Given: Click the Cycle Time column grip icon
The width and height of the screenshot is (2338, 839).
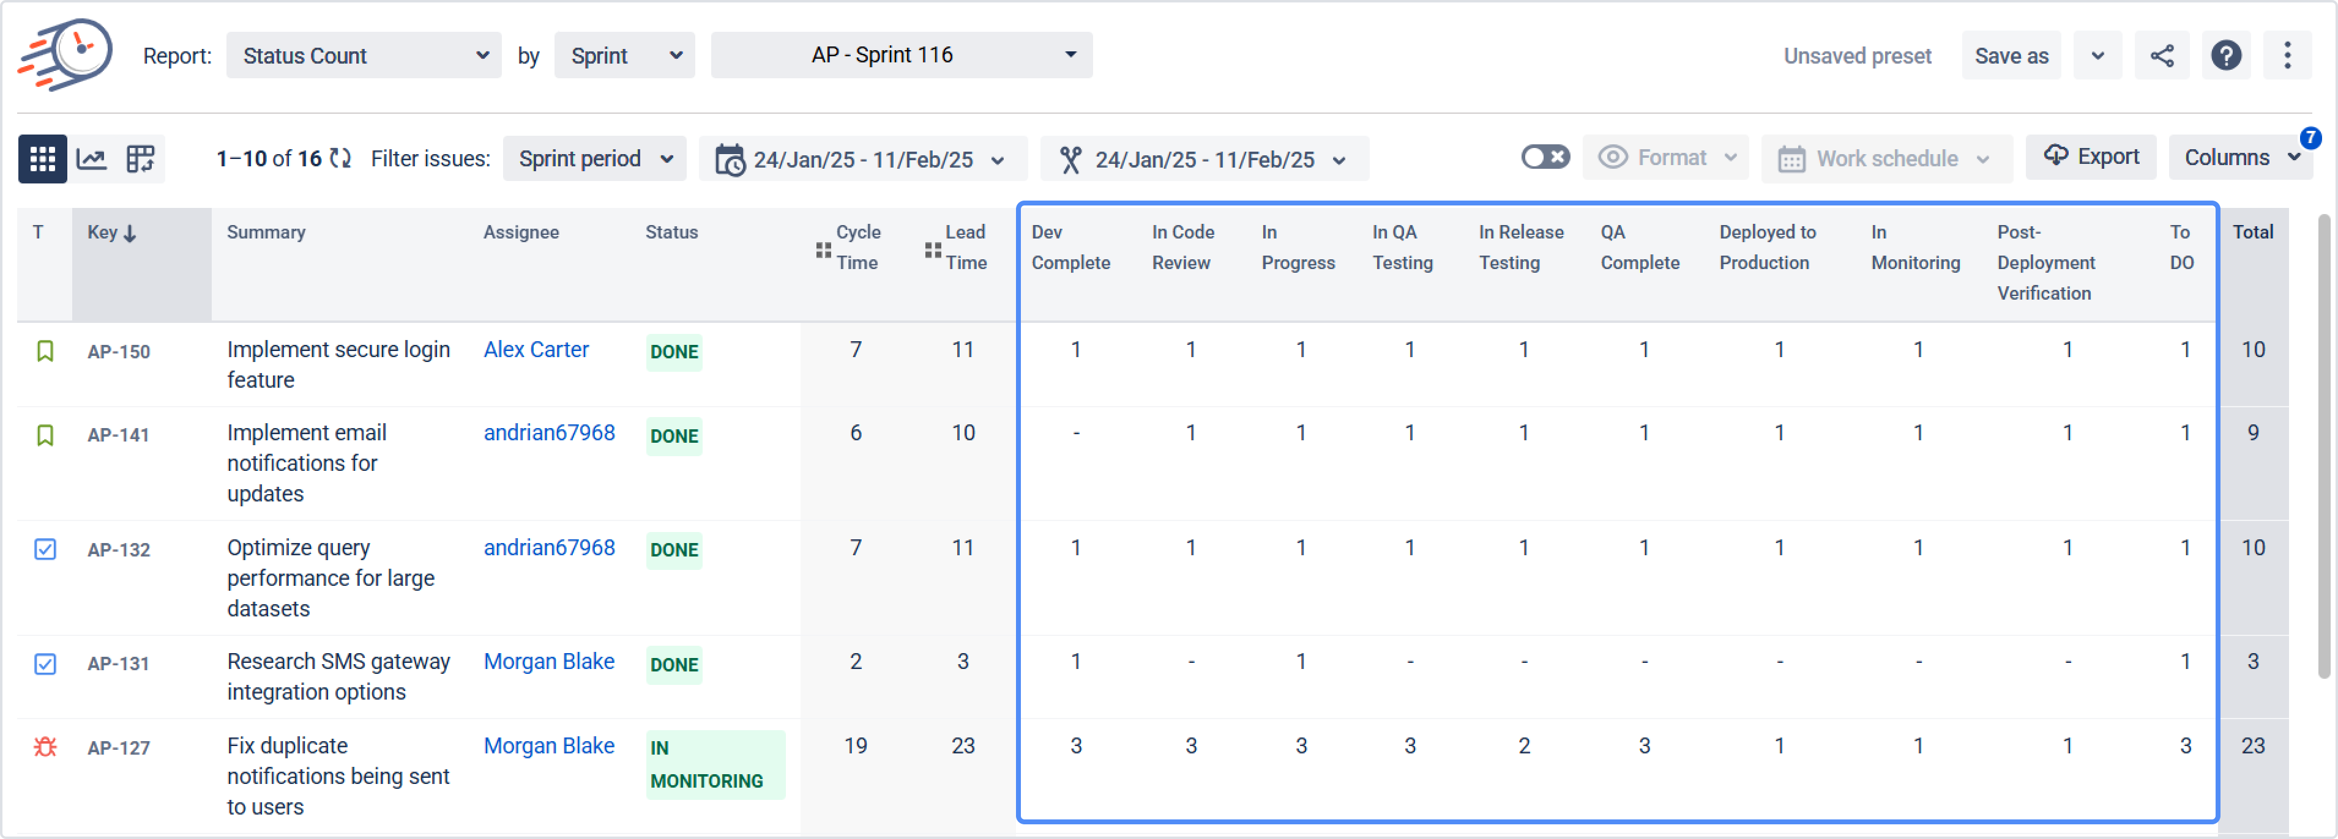Looking at the screenshot, I should 823,249.
